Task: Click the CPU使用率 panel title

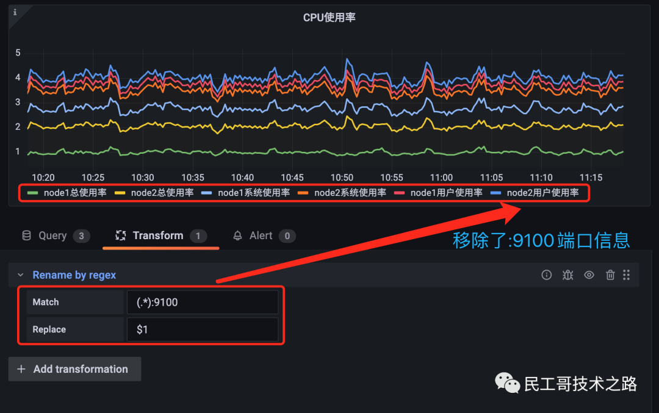Action: [x=329, y=18]
